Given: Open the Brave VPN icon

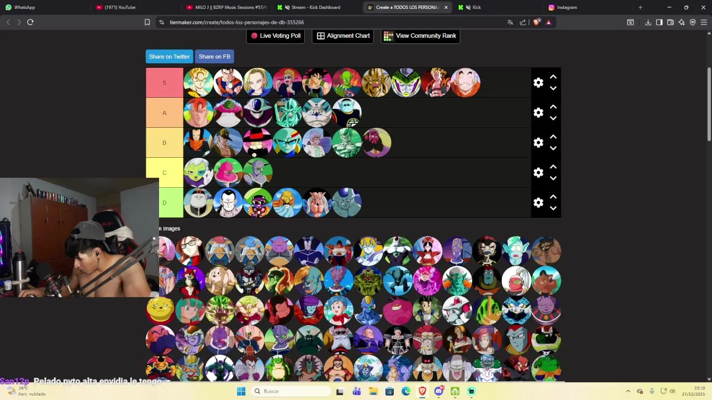Looking at the screenshot, I should pos(693,22).
